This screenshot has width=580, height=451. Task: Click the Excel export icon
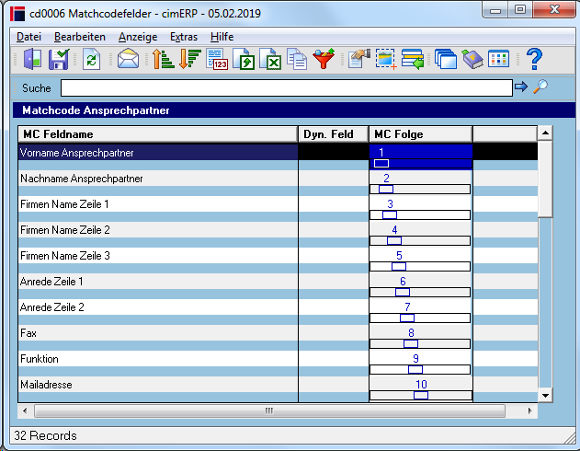point(270,59)
